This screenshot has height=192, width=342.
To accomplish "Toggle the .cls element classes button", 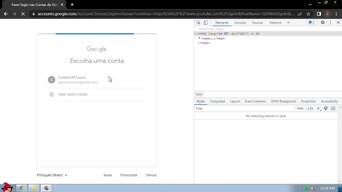I will coord(310,109).
